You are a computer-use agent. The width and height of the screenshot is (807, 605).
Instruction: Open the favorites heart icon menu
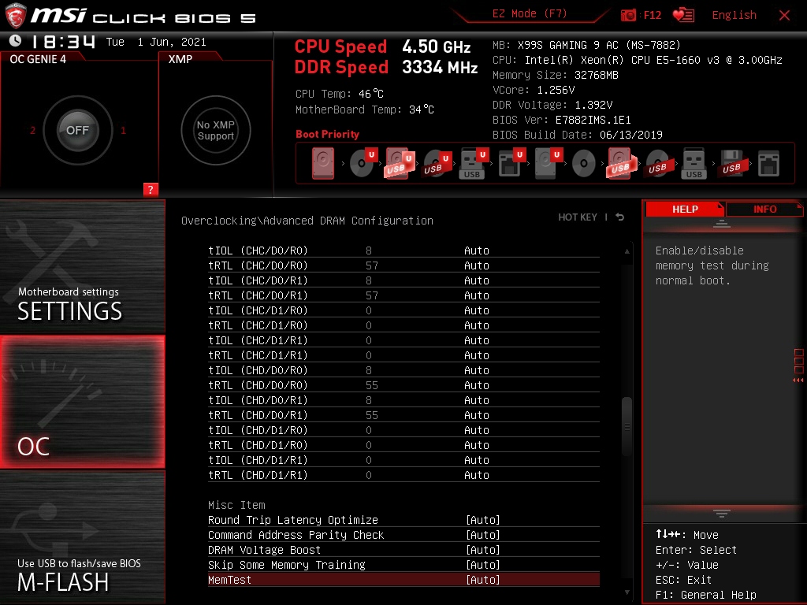[683, 15]
